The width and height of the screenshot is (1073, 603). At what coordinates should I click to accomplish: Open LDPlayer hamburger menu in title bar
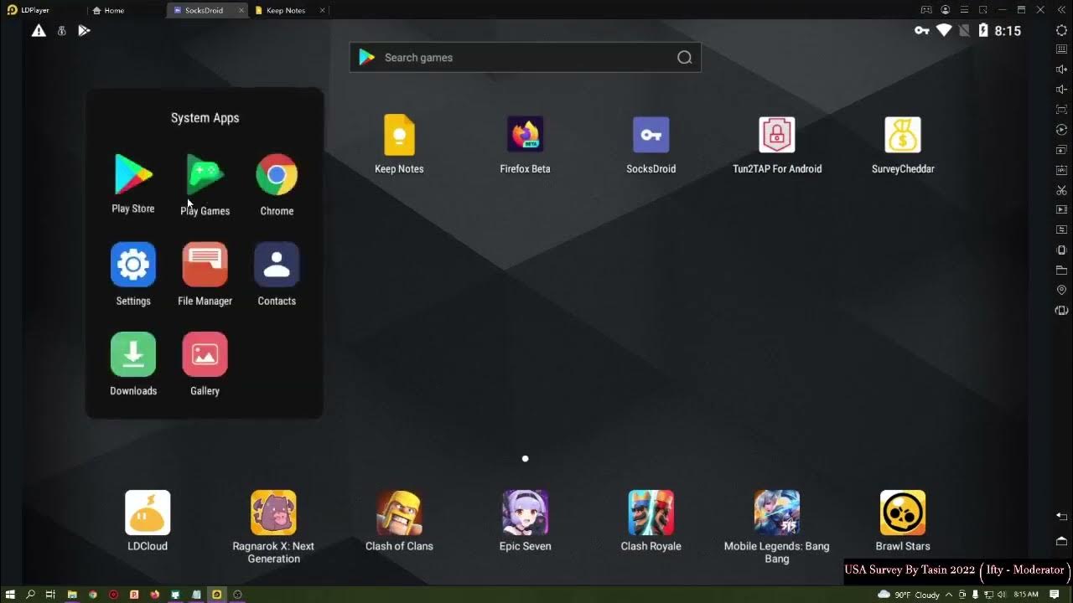(x=964, y=10)
